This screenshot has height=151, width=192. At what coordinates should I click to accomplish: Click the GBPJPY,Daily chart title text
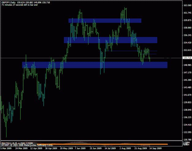click(9, 2)
